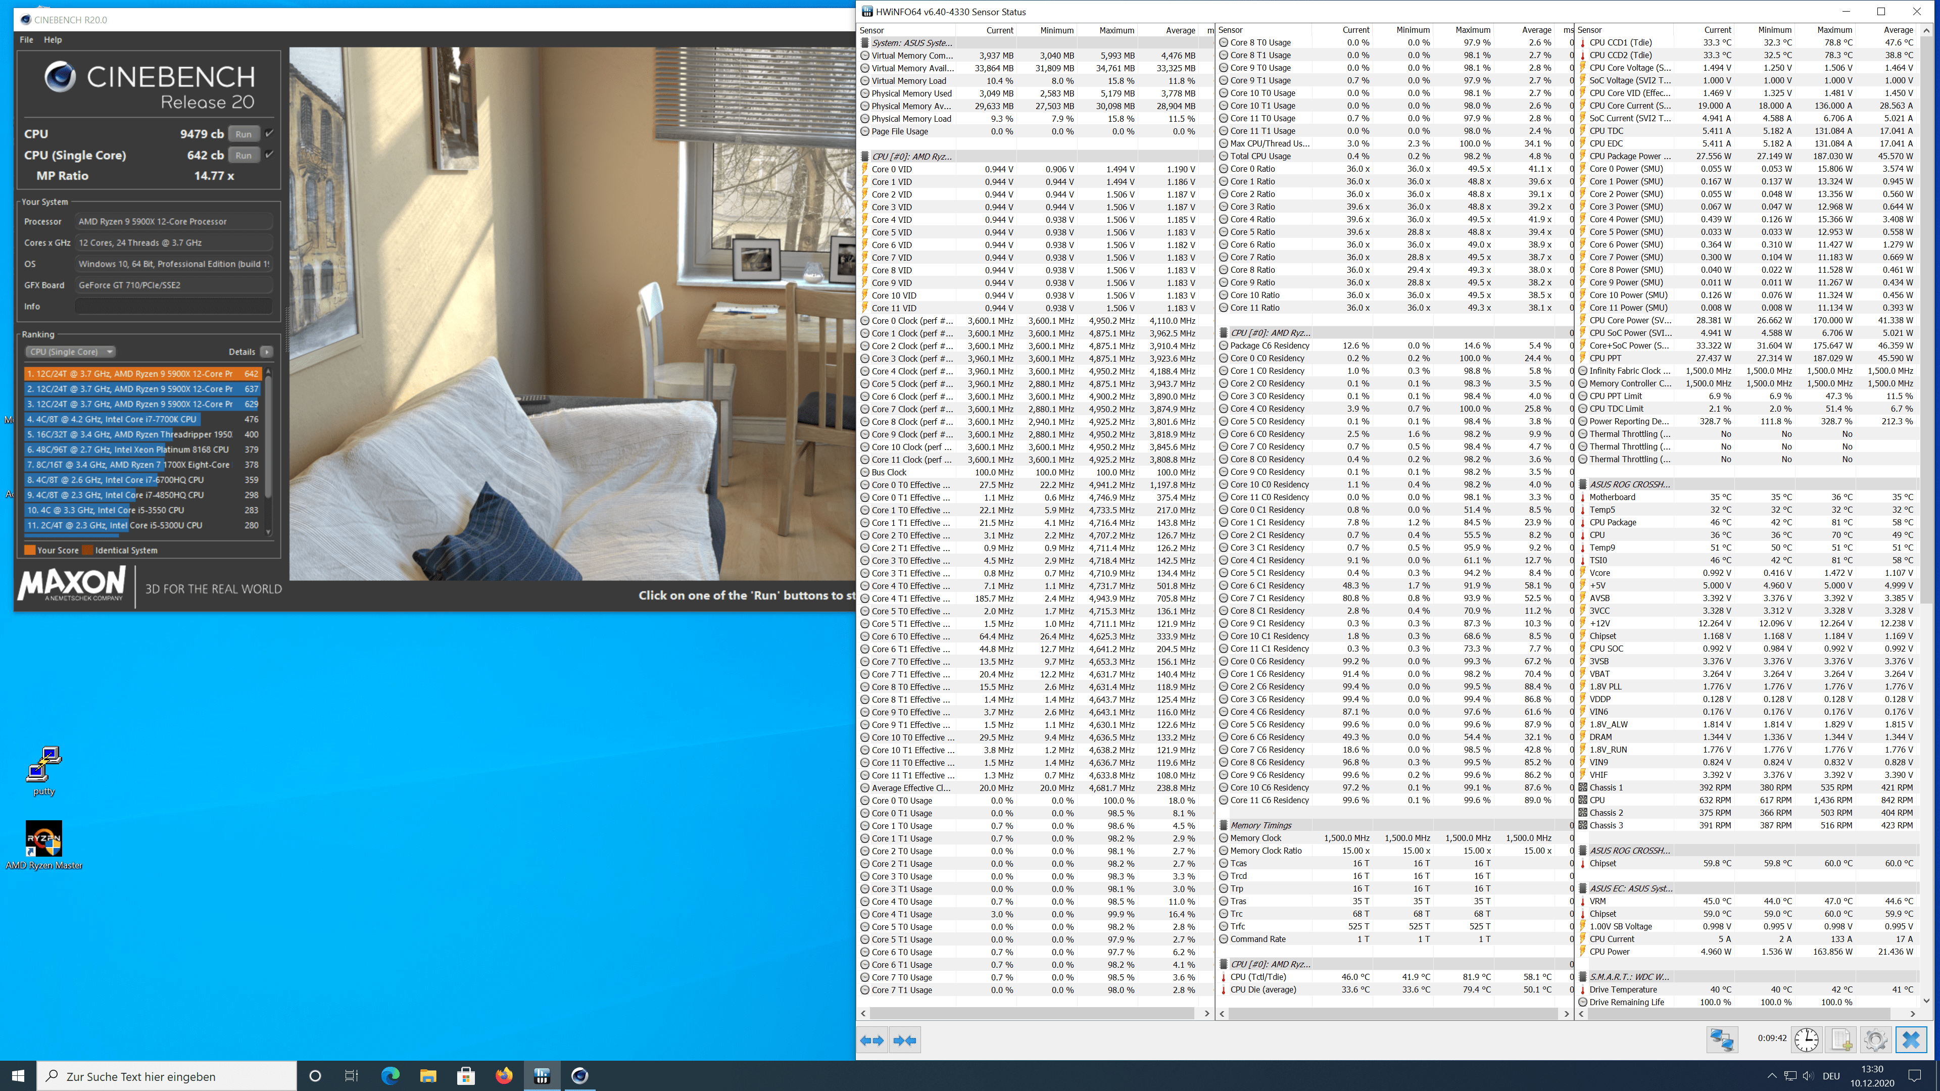Open HWiNFO sensor settings gear icon
The width and height of the screenshot is (1940, 1091).
(x=1875, y=1040)
